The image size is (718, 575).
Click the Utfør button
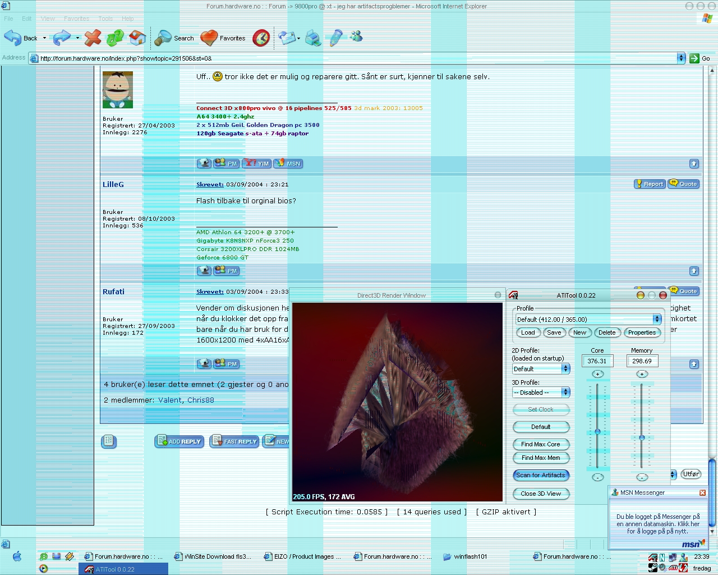tap(691, 474)
